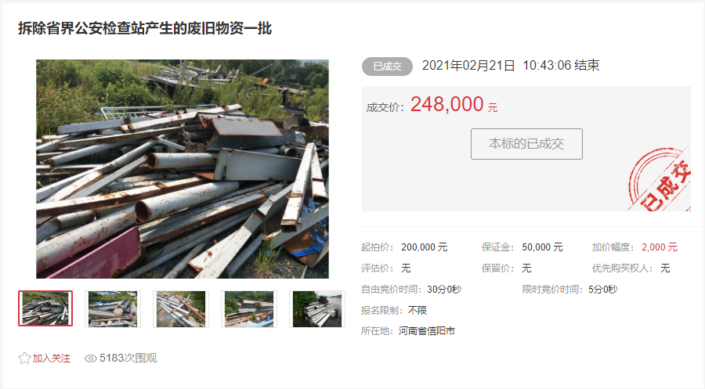Select the third thumbnail of pipes
The height and width of the screenshot is (389, 705).
[181, 308]
